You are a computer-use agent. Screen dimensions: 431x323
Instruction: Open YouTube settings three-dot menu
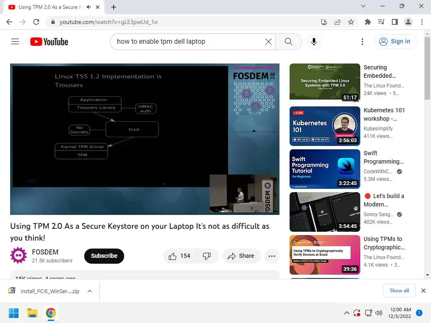coord(362,42)
